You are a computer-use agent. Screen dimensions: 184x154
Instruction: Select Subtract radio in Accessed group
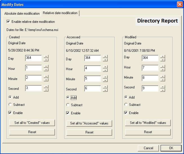coord(68,105)
